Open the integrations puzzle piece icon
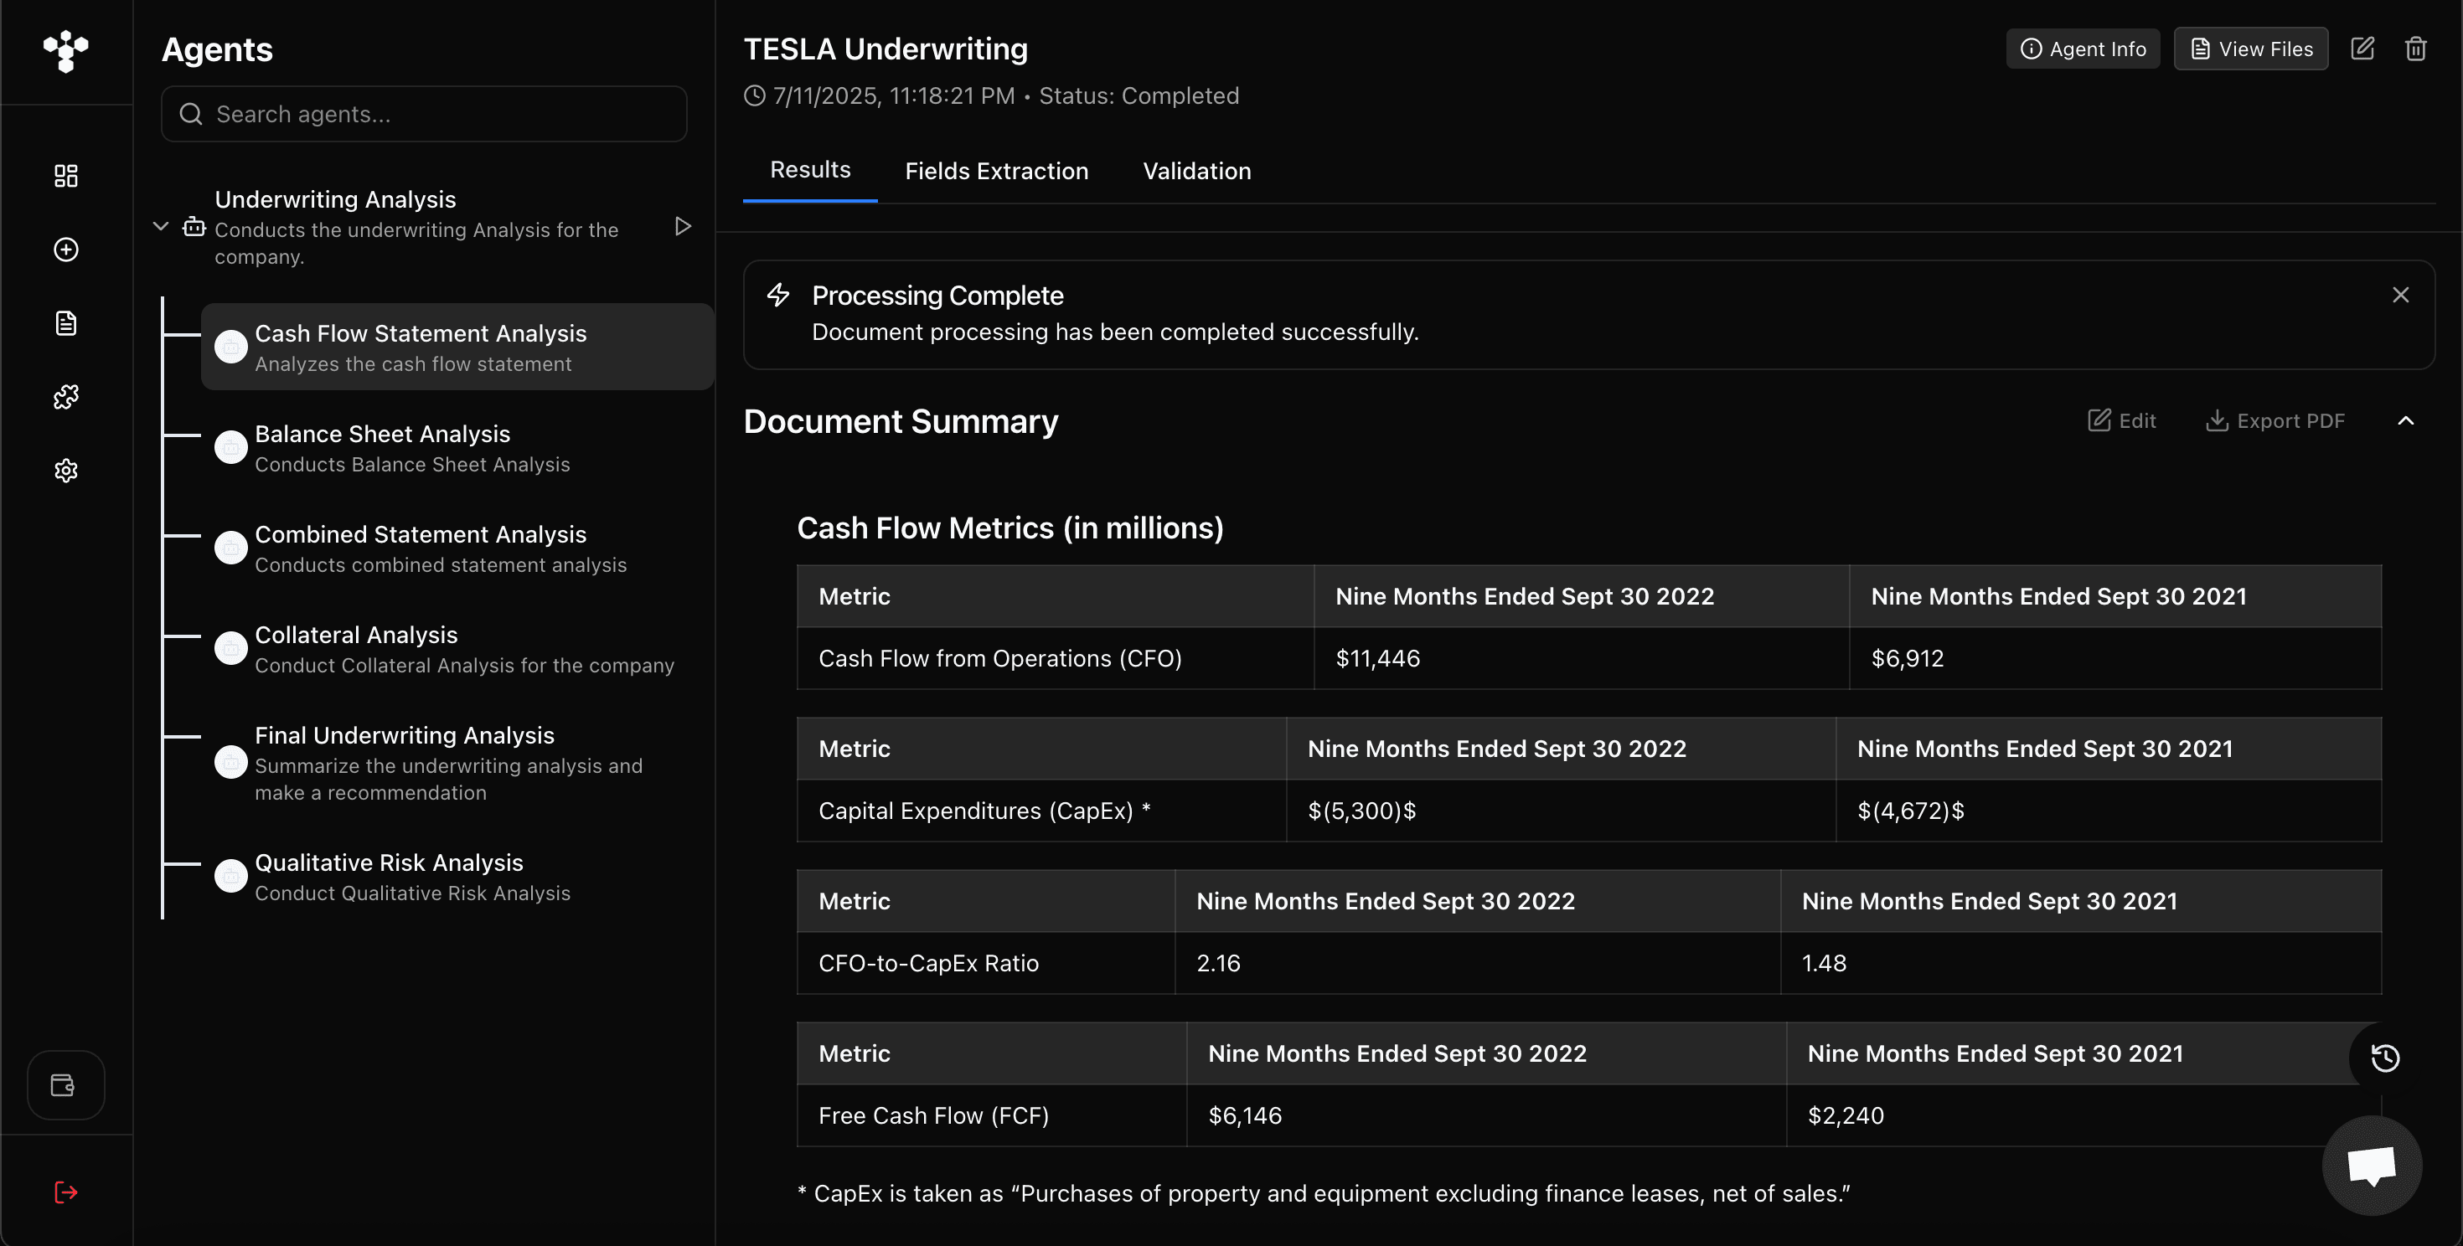Image resolution: width=2463 pixels, height=1246 pixels. [66, 397]
